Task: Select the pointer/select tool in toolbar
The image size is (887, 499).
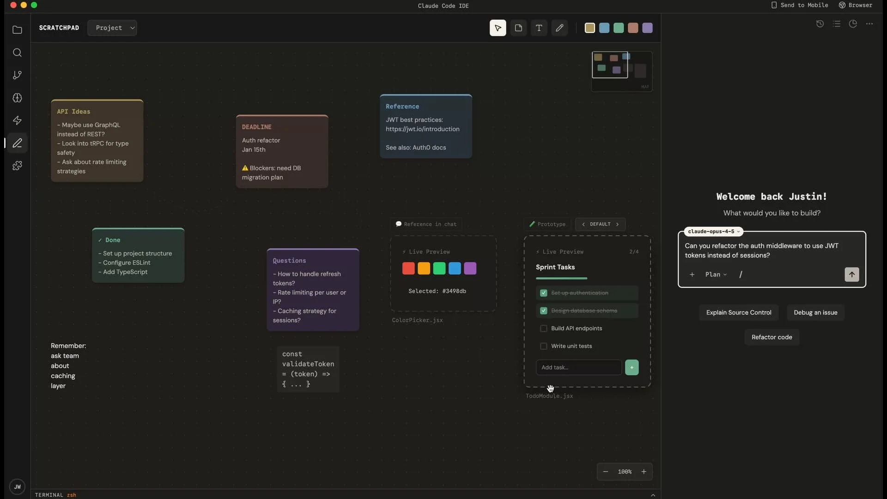Action: 498,28
